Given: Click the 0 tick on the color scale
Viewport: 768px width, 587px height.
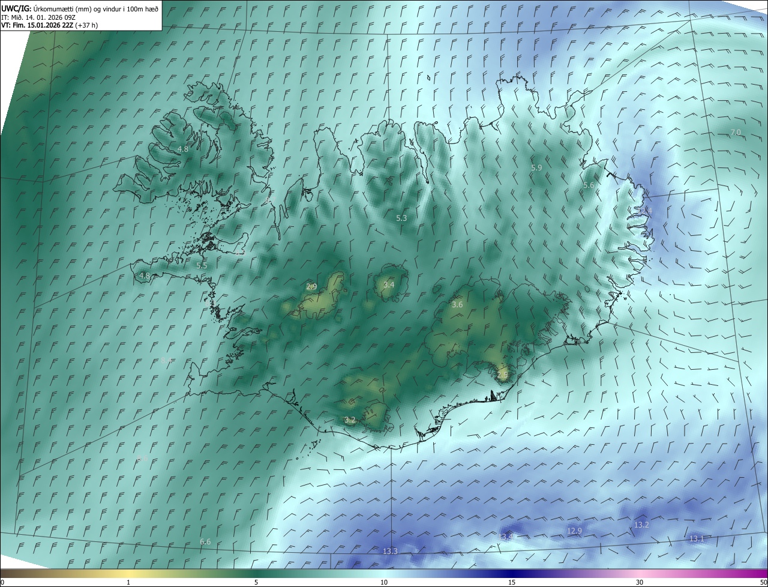Looking at the screenshot, I should [2, 582].
